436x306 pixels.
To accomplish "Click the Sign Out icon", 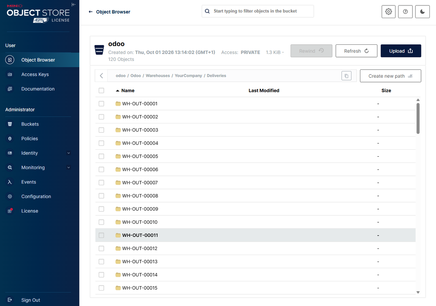I will tap(10, 300).
